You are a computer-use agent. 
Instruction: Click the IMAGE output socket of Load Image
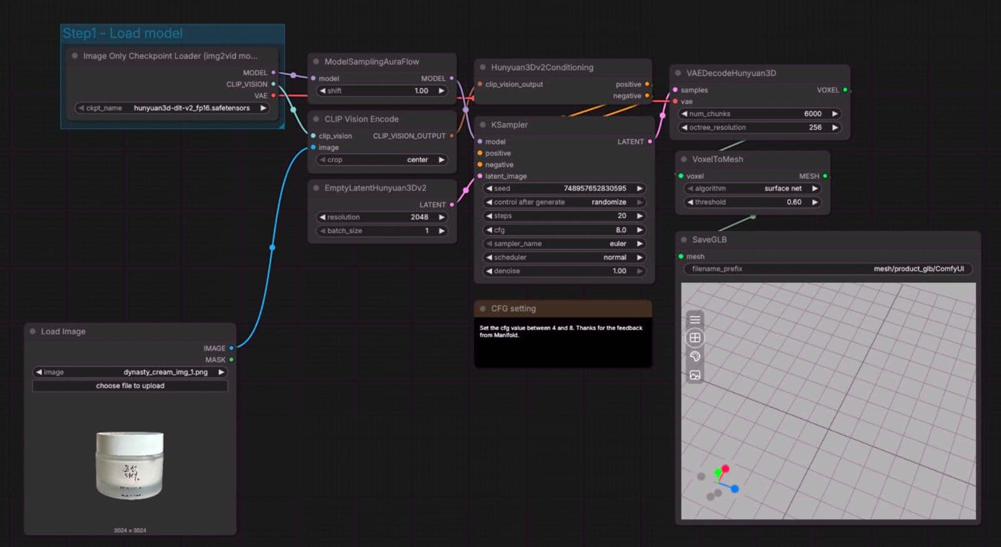click(x=231, y=348)
